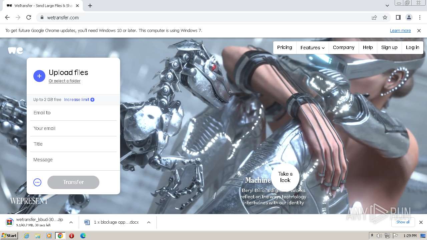Click the share page icon in address bar
The image size is (427, 240).
(374, 17)
